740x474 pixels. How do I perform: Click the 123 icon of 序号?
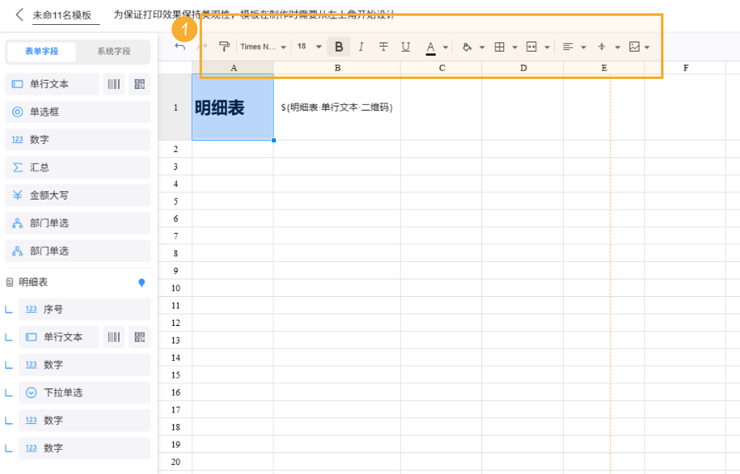(x=31, y=309)
